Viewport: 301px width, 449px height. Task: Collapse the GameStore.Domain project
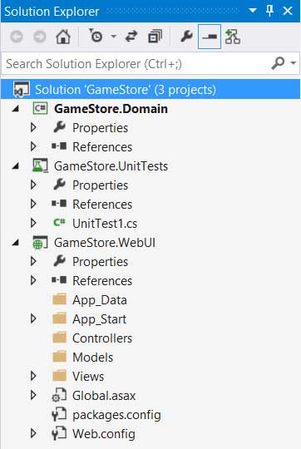(x=16, y=109)
